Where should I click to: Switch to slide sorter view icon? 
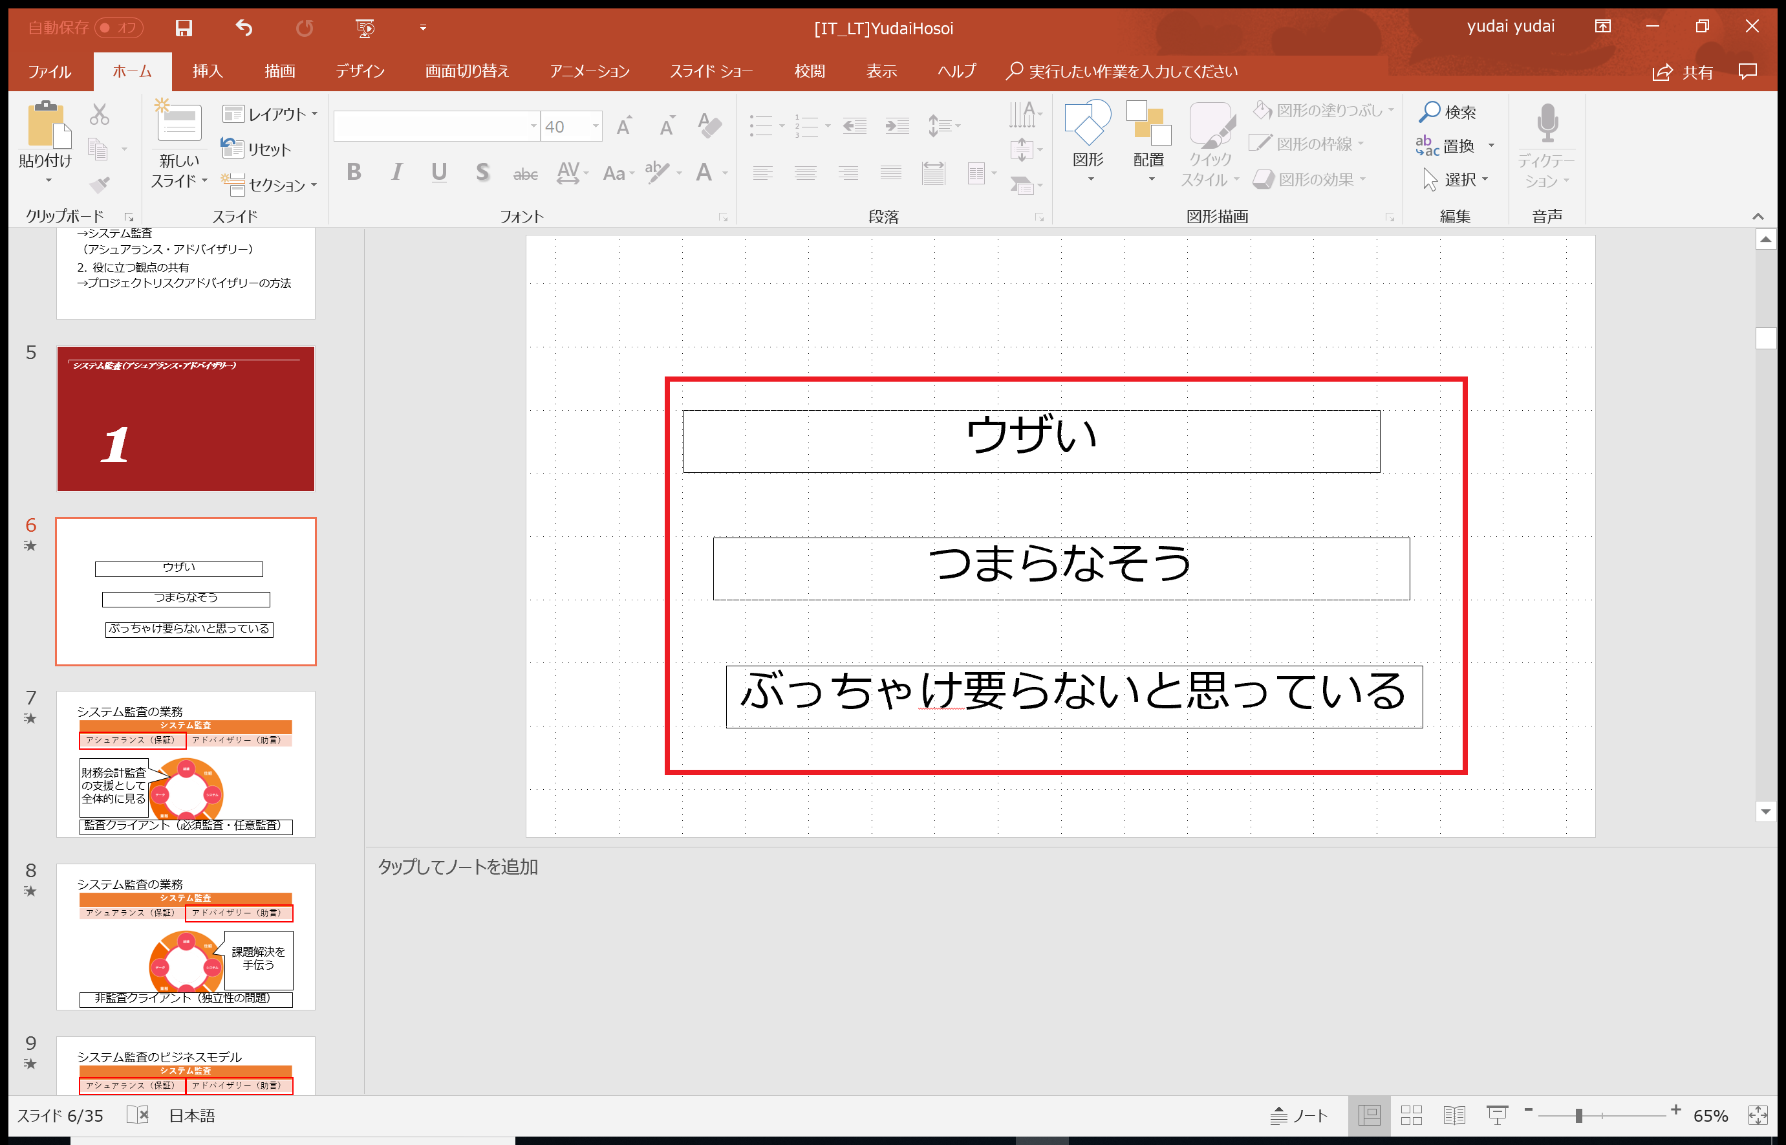tap(1412, 1115)
